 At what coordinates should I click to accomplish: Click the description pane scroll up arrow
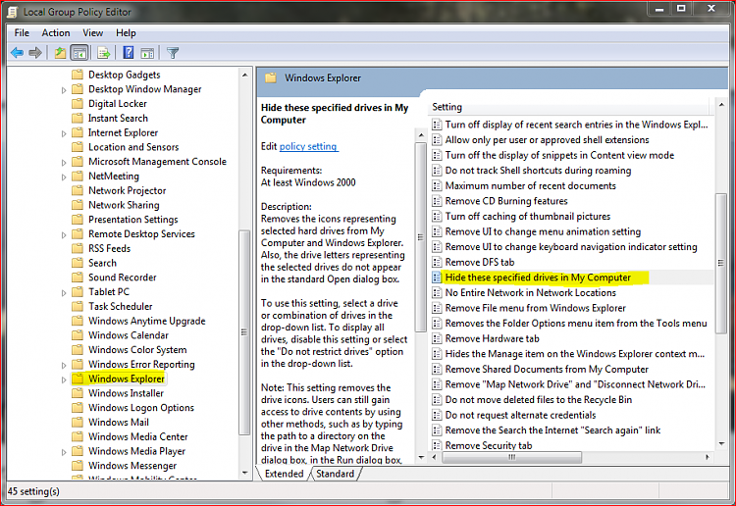421,135
